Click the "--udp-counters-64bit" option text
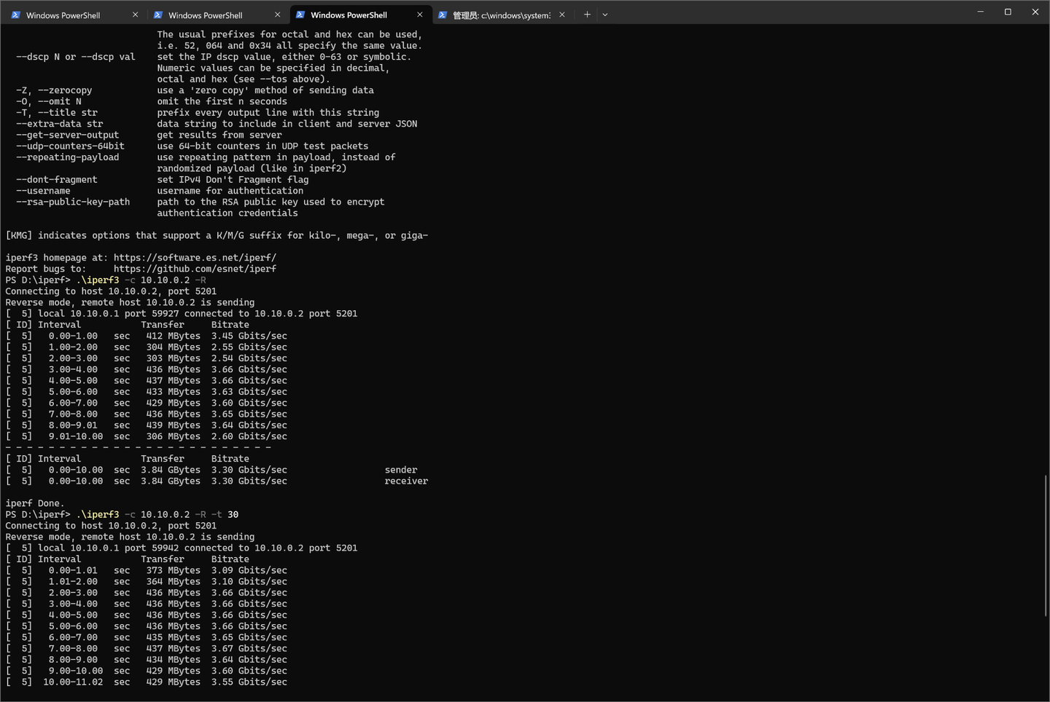This screenshot has width=1050, height=702. [71, 146]
